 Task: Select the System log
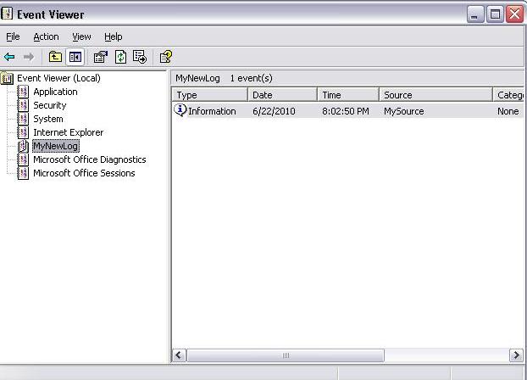(x=48, y=119)
